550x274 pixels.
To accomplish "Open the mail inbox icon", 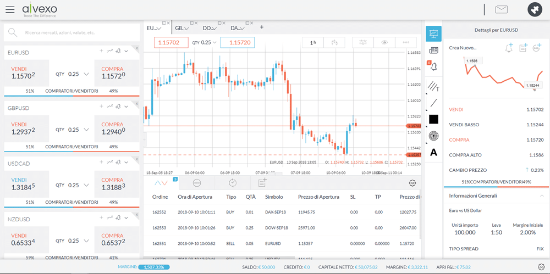I will click(x=501, y=9).
